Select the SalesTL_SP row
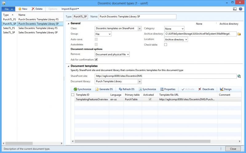 click(10, 32)
